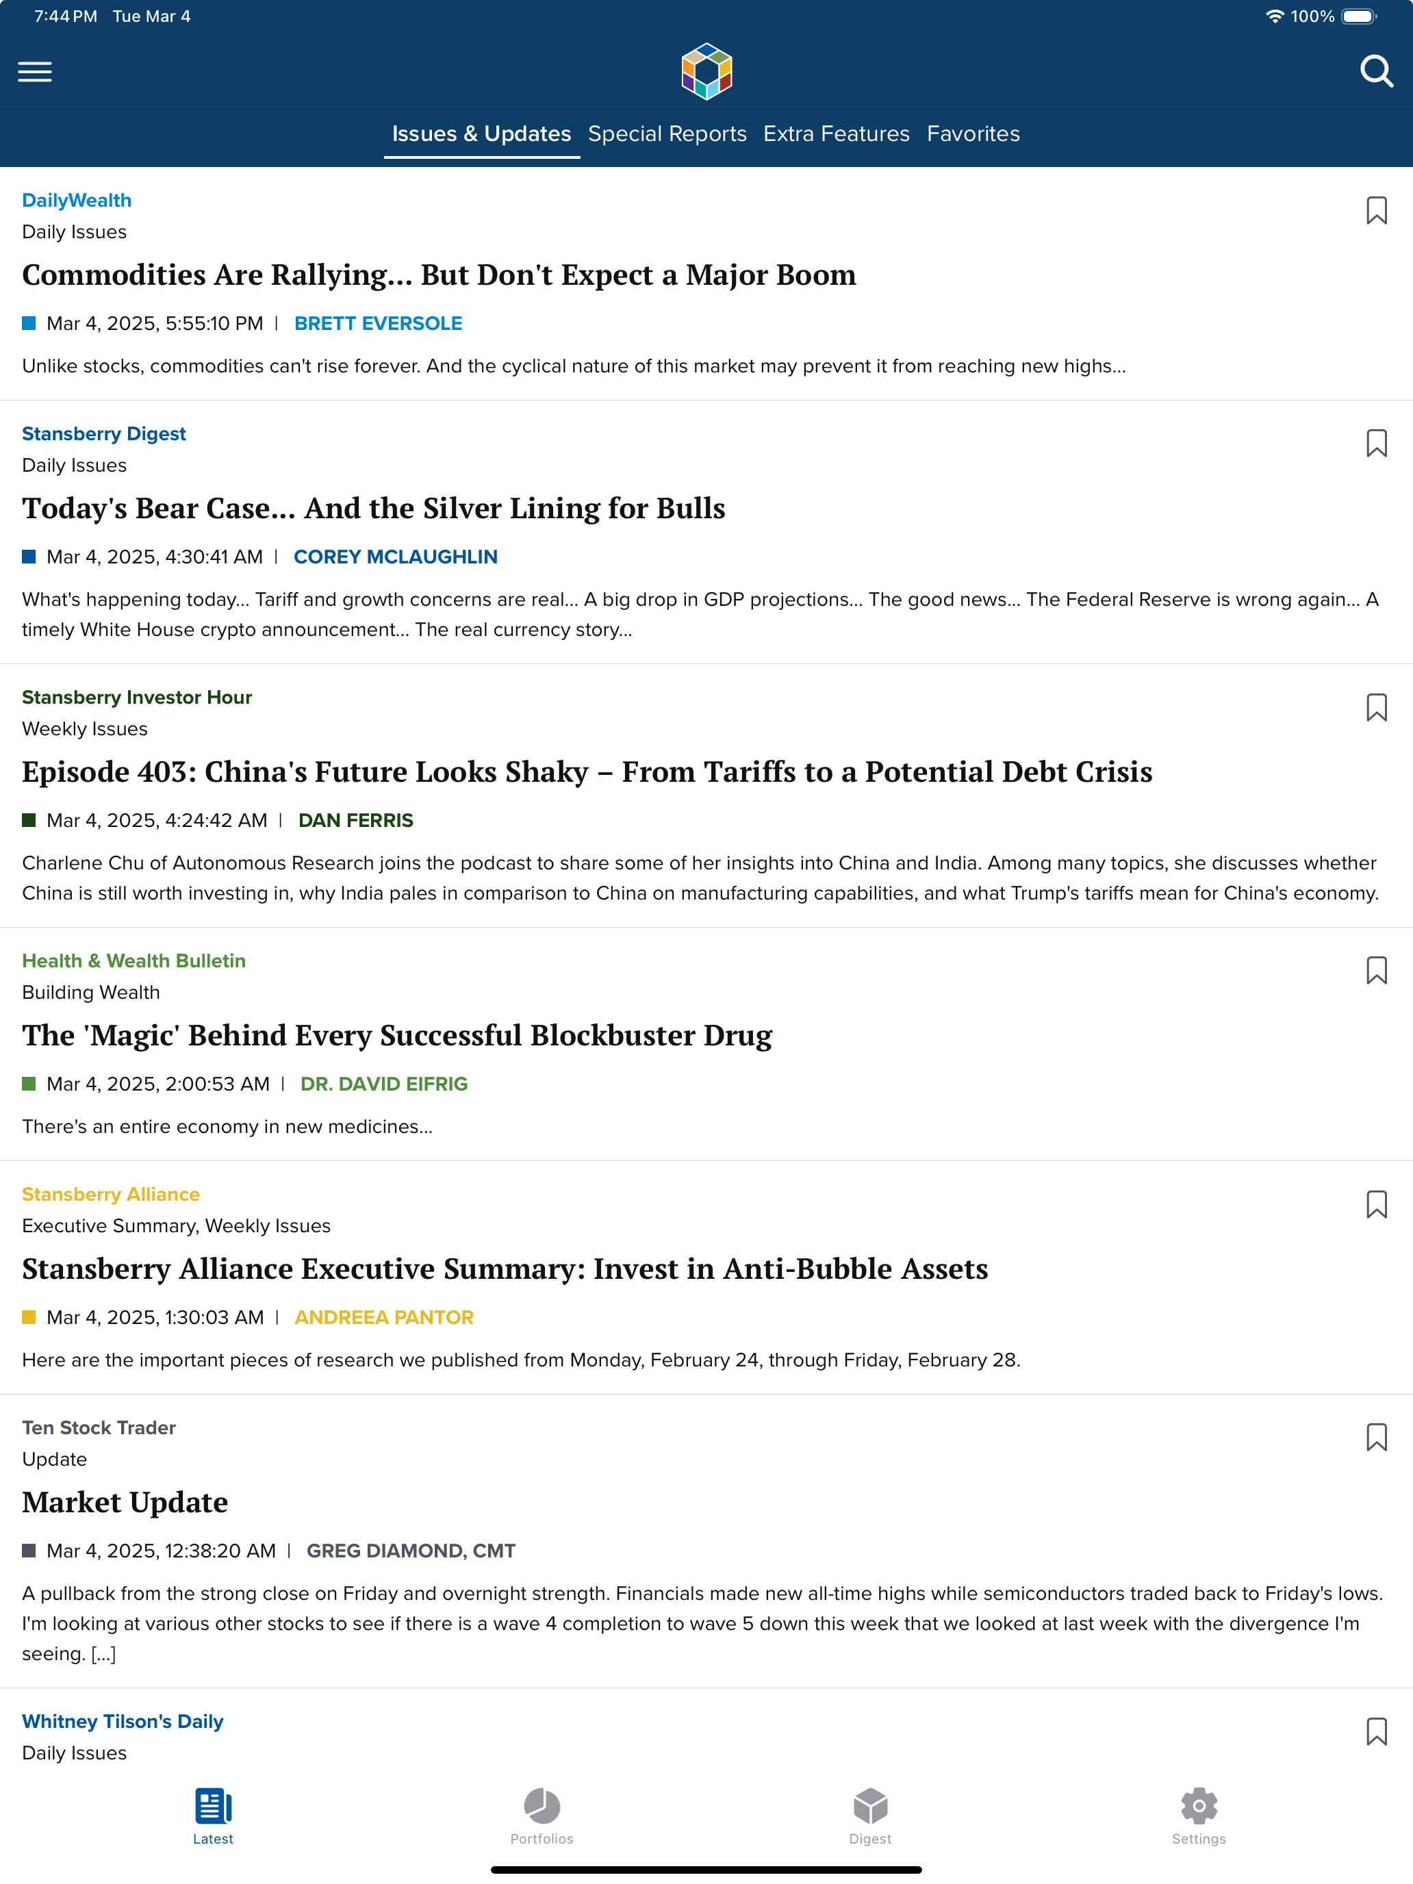Open author Dan Ferris link
This screenshot has width=1413, height=1884.
pos(356,820)
